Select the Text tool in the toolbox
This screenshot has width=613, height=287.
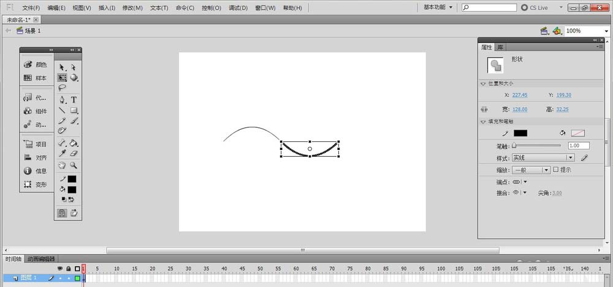(x=74, y=100)
